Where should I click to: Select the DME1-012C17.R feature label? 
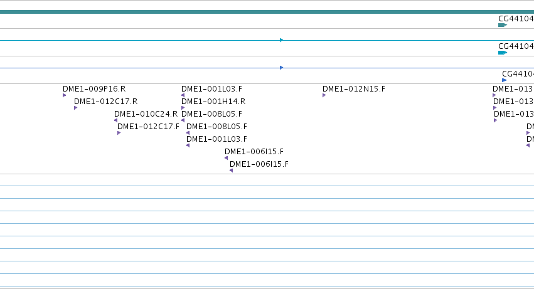[105, 102]
